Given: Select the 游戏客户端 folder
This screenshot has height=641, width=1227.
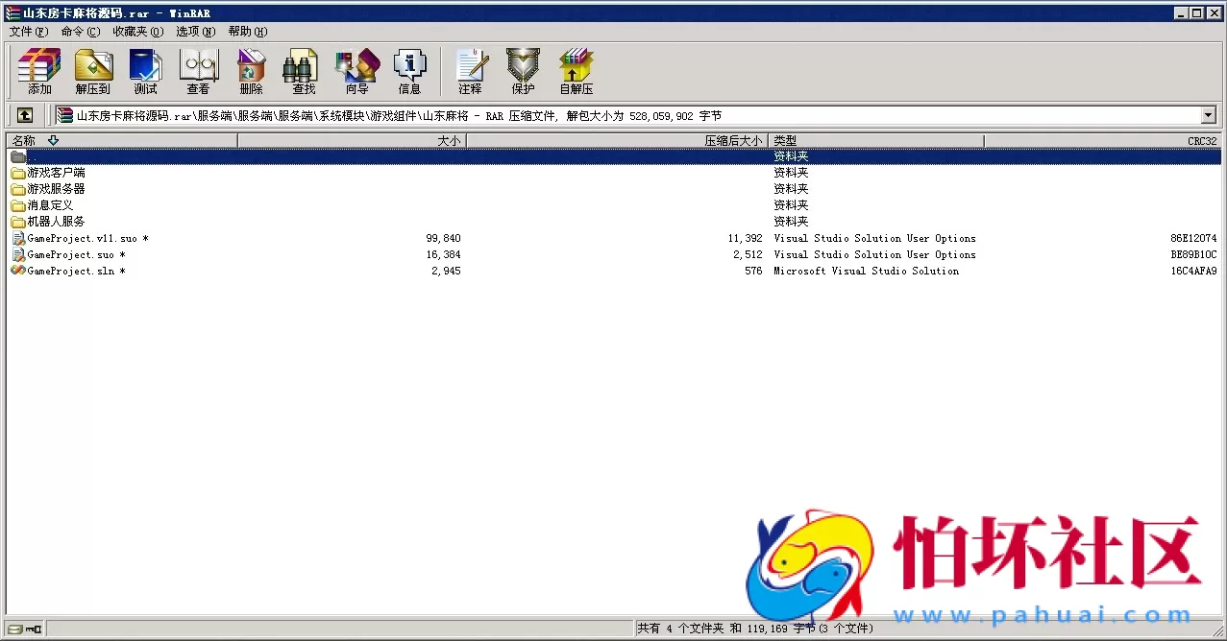Looking at the screenshot, I should (56, 173).
